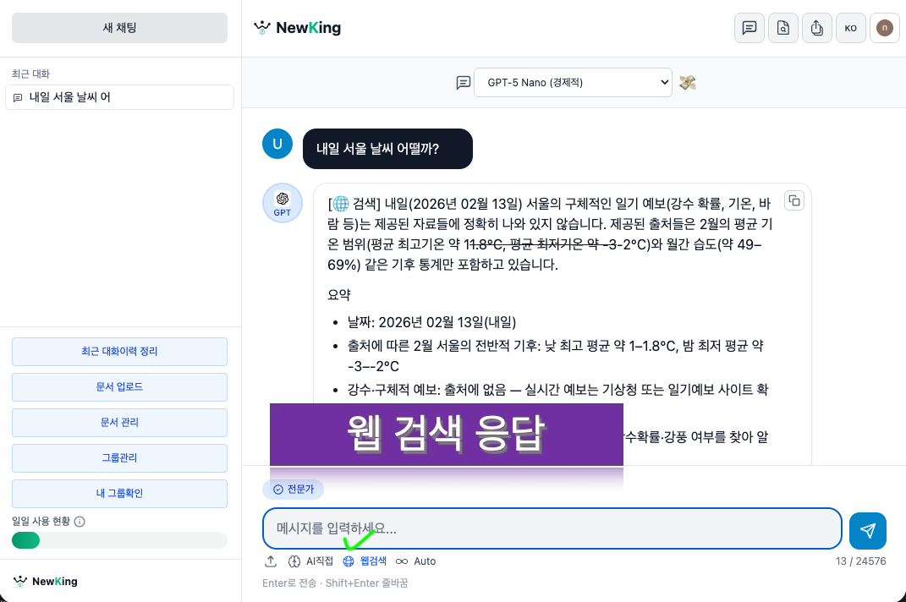Click the share/export icon in top toolbar
906x602 pixels.
[x=816, y=28]
